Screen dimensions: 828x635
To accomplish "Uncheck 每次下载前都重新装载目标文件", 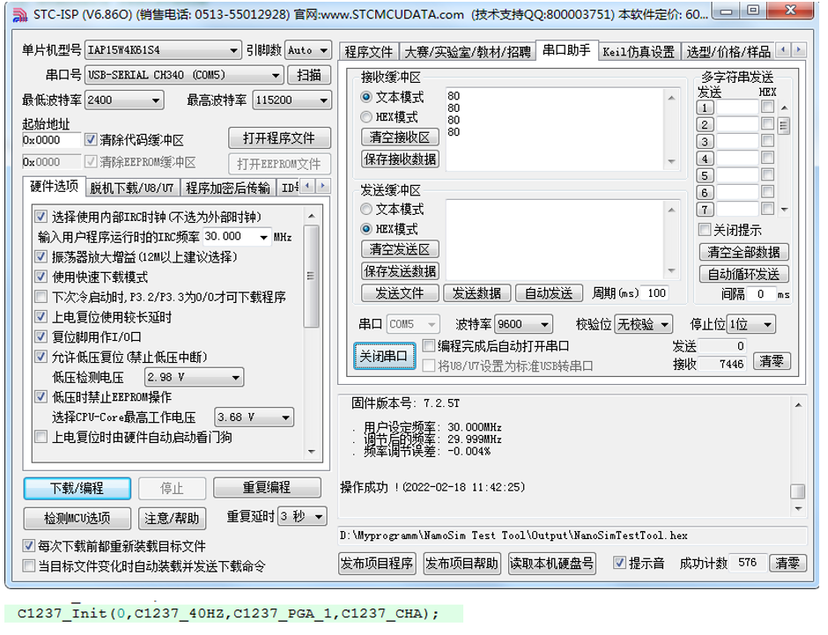I will pyautogui.click(x=29, y=543).
